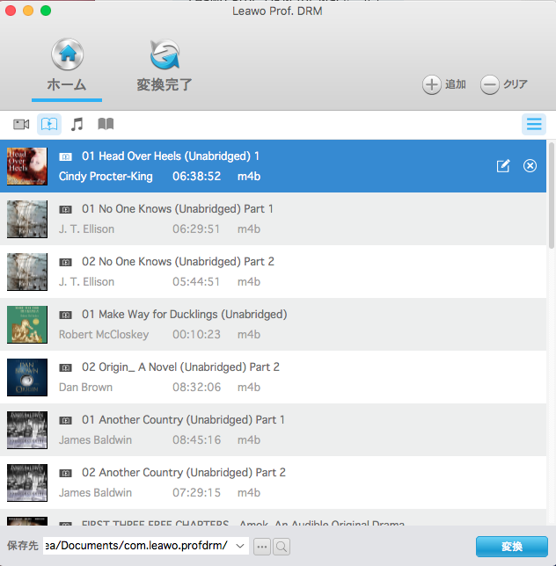Select the music note category icon

pos(77,125)
